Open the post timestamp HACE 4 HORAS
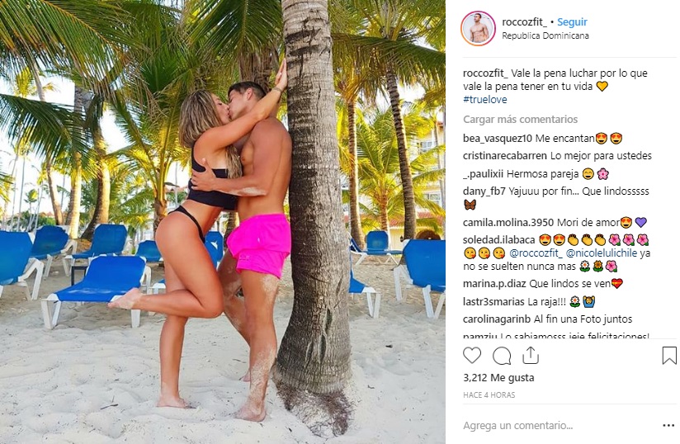Viewport: 680px width, 444px height. (489, 395)
